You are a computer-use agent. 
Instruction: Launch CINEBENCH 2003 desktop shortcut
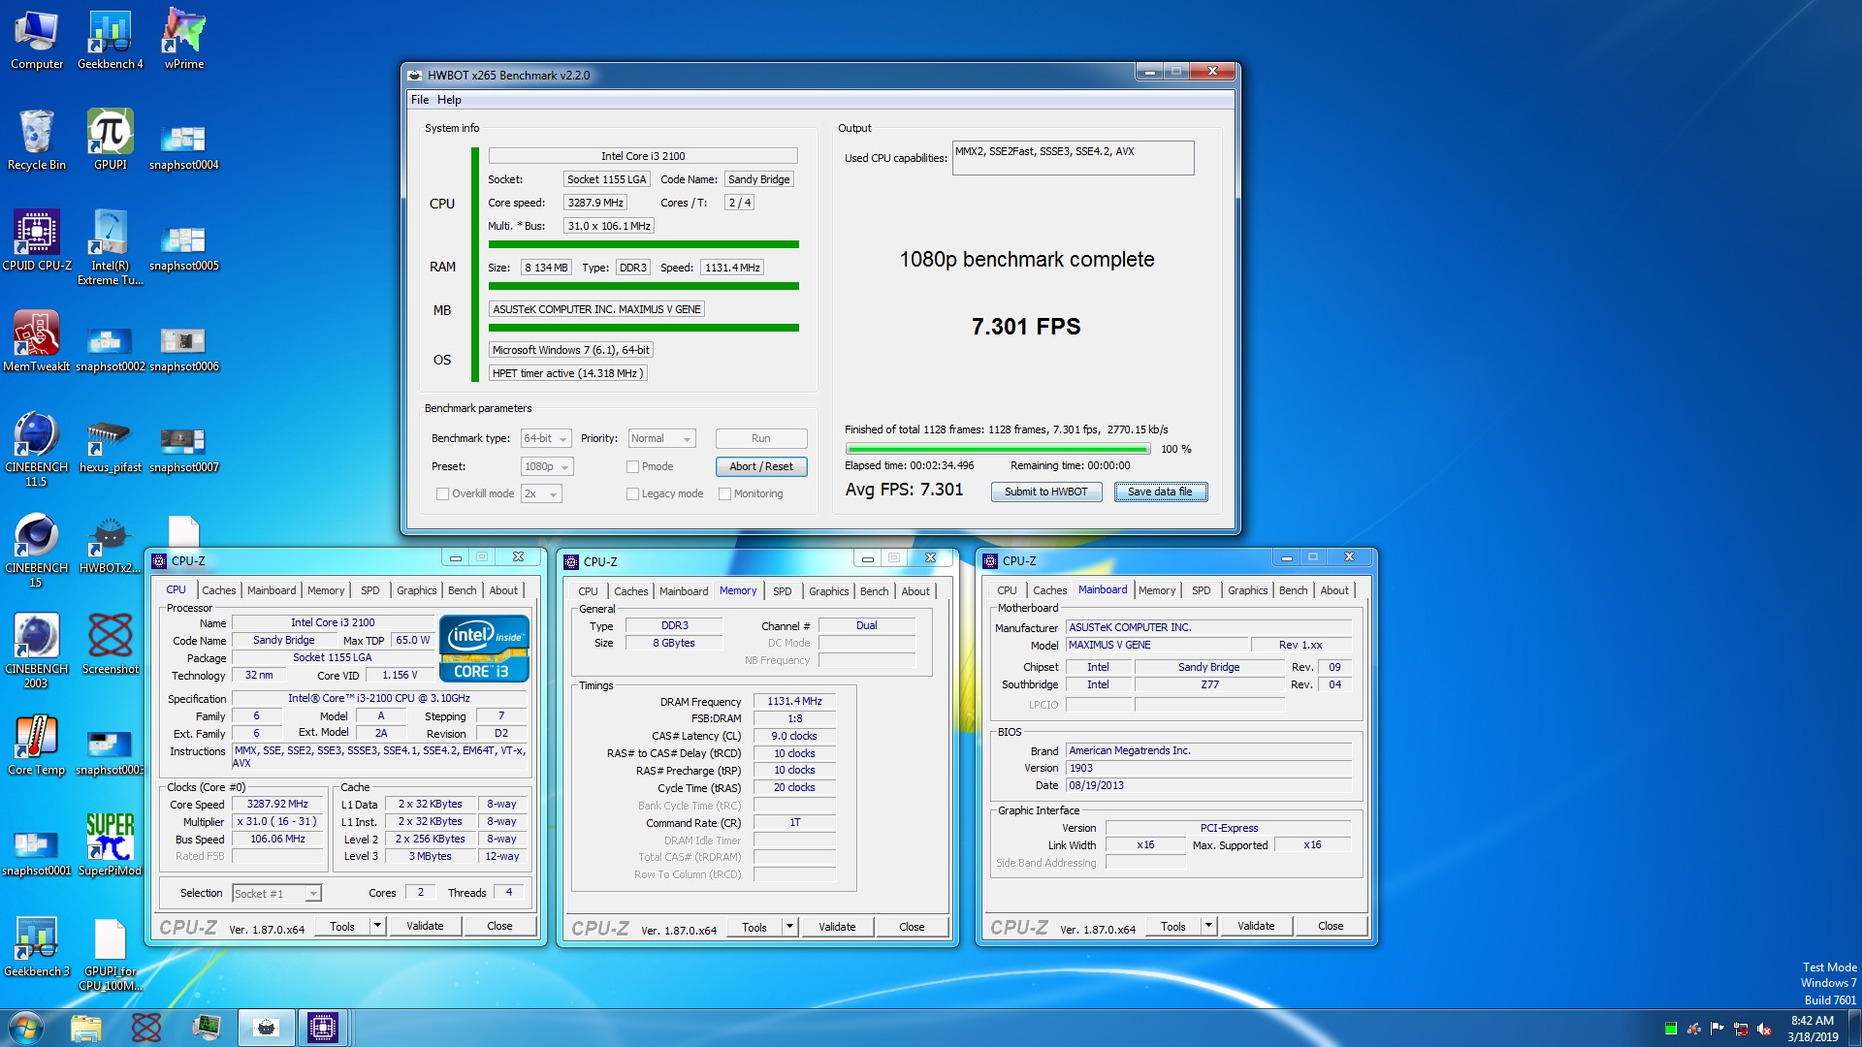[37, 651]
